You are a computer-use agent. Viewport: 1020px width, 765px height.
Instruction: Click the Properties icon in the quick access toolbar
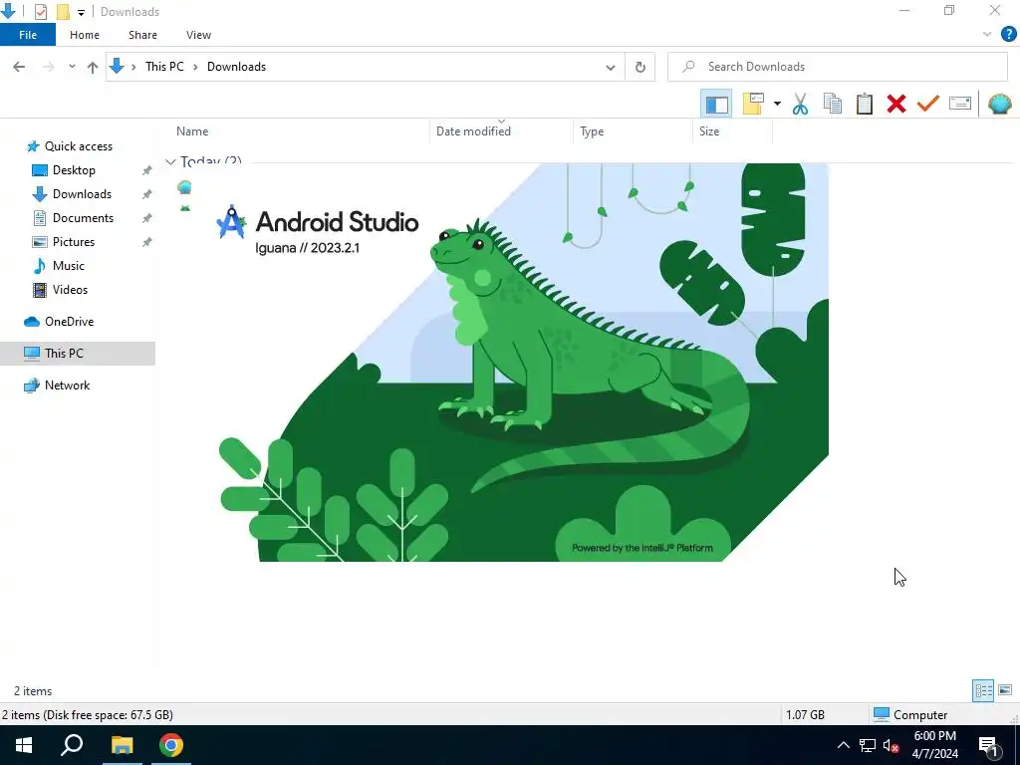40,12
